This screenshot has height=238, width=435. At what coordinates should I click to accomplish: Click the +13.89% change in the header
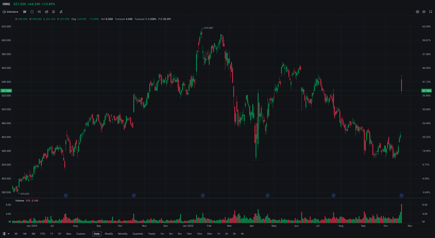(x=48, y=4)
